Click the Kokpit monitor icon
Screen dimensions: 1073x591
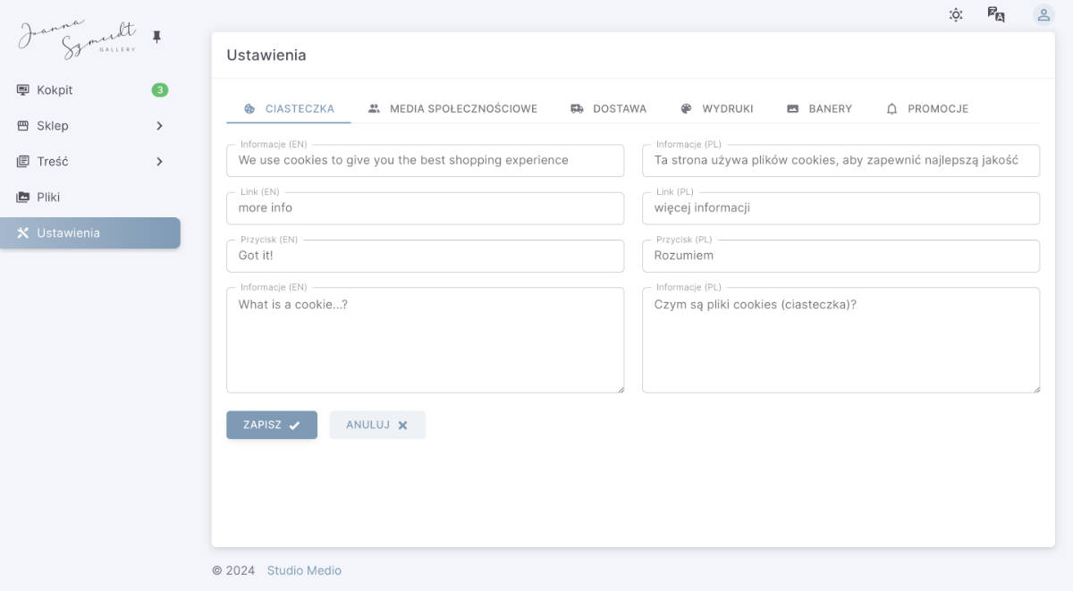[23, 90]
